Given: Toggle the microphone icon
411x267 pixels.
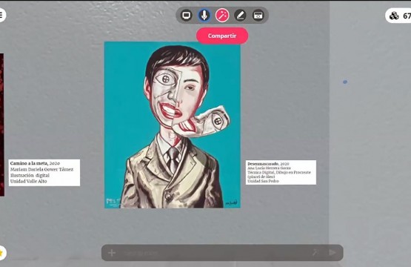Looking at the screenshot, I should pyautogui.click(x=204, y=16).
